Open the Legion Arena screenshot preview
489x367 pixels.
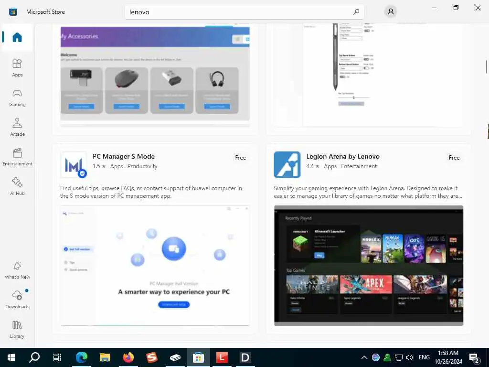point(369,266)
